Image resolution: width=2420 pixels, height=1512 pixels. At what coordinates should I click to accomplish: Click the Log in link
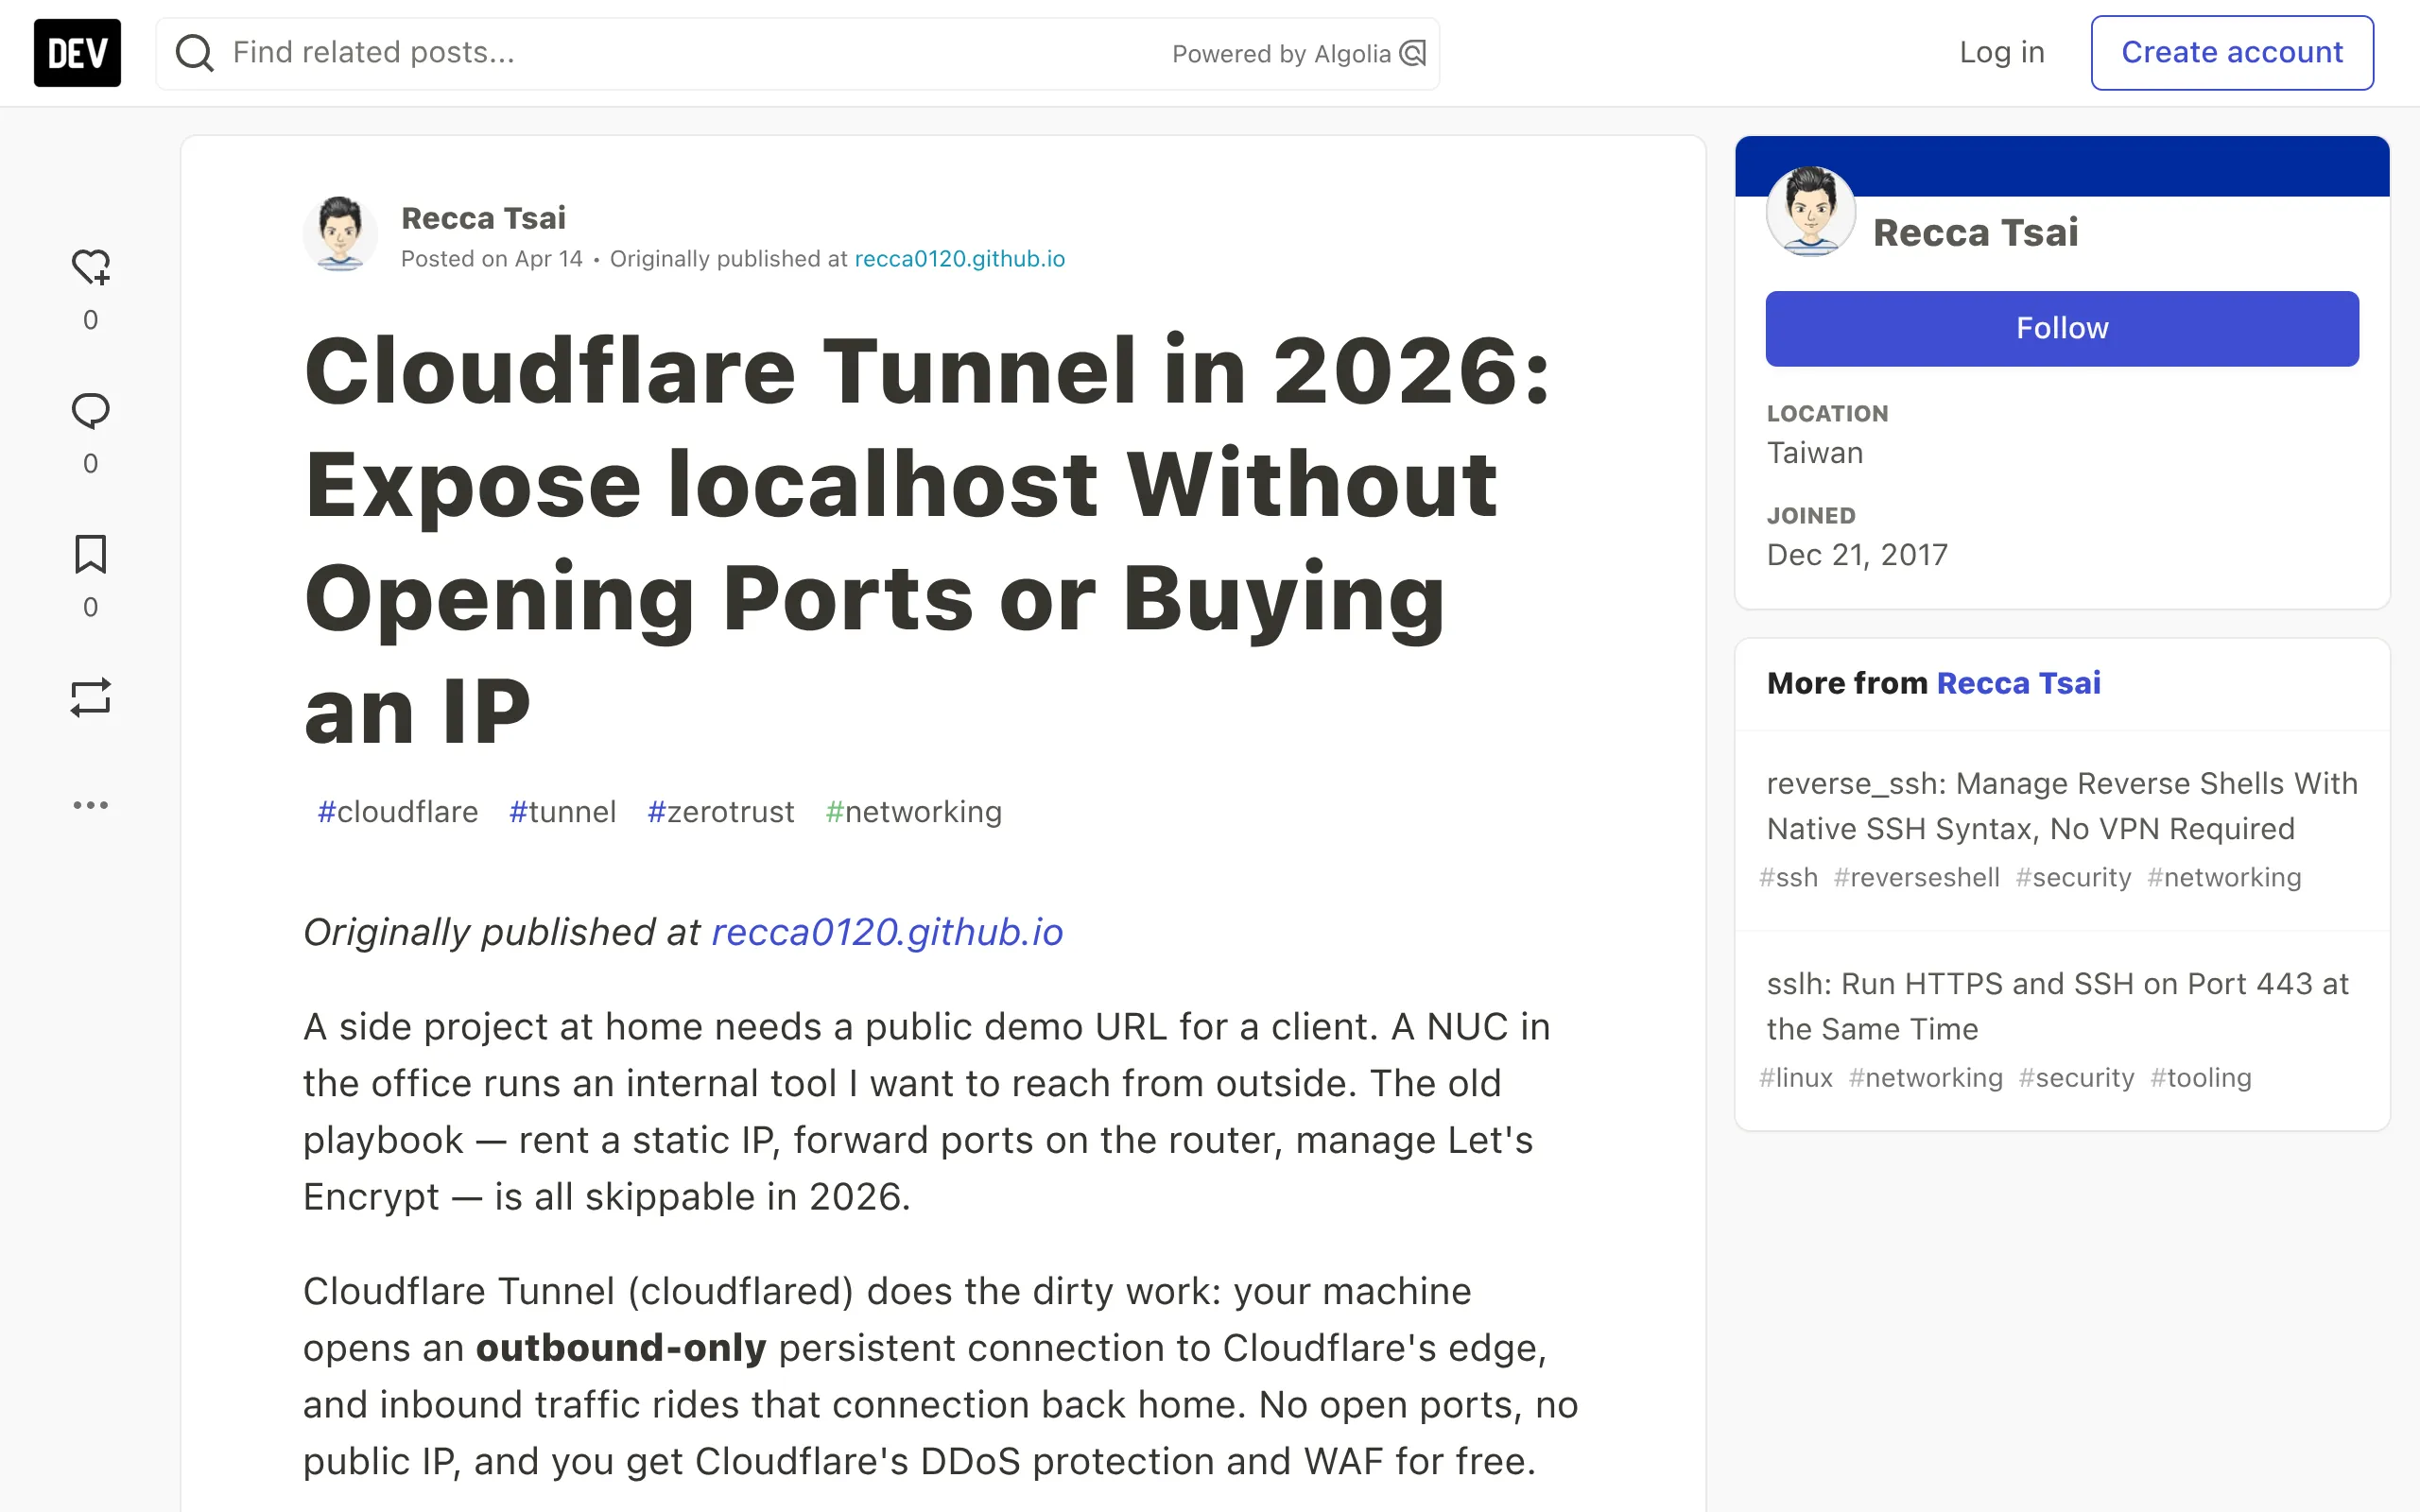click(2001, 53)
